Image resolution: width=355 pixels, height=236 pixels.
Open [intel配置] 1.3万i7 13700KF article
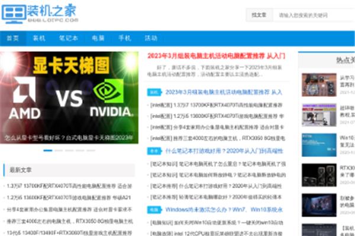tap(216, 105)
